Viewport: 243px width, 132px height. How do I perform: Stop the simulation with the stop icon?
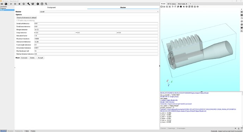click(19, 4)
